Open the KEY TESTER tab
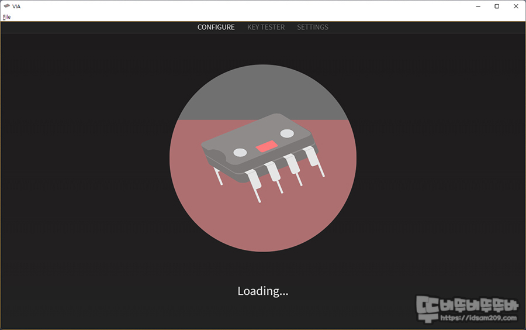The image size is (526, 330). tap(266, 27)
